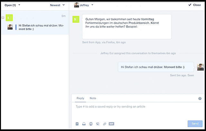Insert an article using the article icon

[77, 124]
